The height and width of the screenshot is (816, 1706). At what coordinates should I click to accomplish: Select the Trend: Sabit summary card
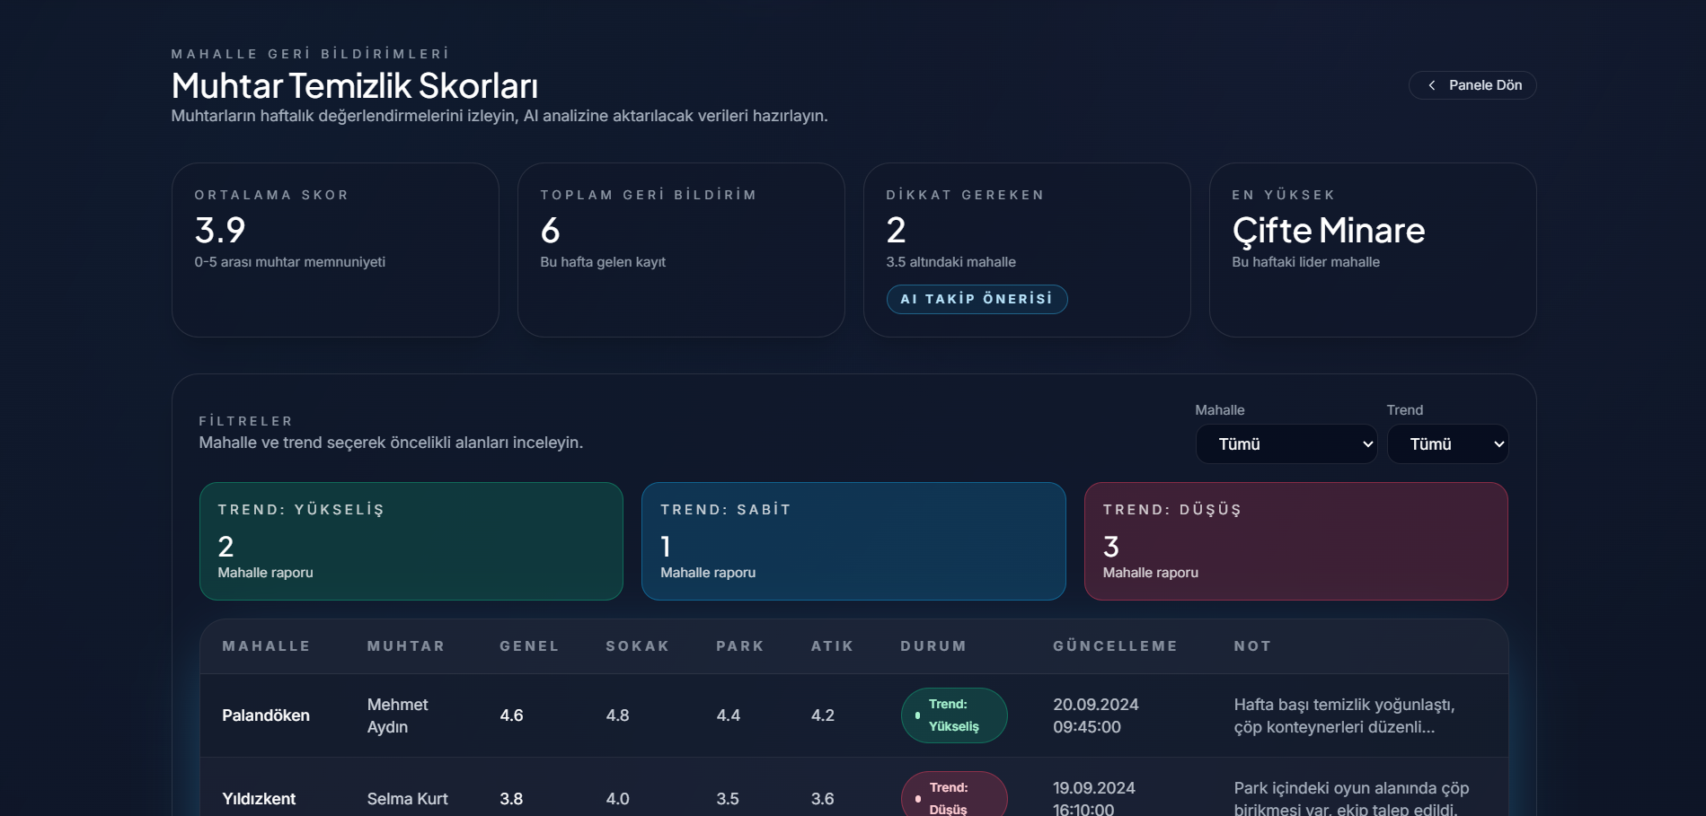point(853,541)
